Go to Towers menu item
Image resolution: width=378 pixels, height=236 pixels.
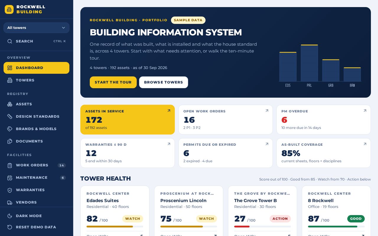[x=36, y=80]
